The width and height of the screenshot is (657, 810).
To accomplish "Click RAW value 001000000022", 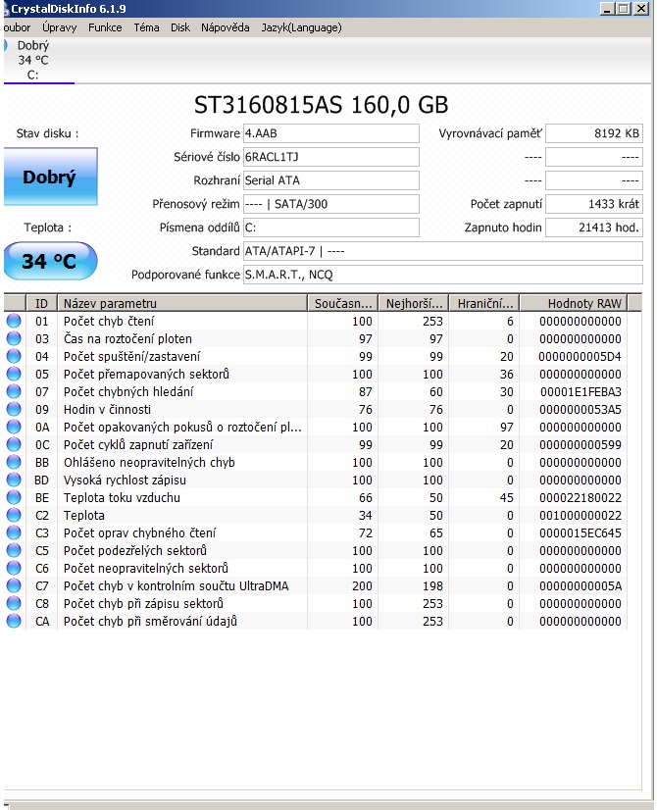I will point(581,515).
